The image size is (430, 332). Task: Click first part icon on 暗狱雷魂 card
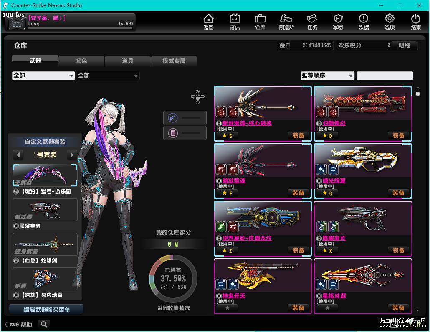pyautogui.click(x=221, y=169)
